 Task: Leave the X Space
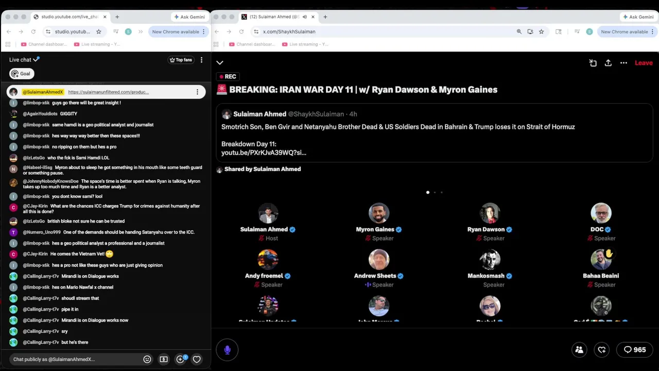pos(644,63)
